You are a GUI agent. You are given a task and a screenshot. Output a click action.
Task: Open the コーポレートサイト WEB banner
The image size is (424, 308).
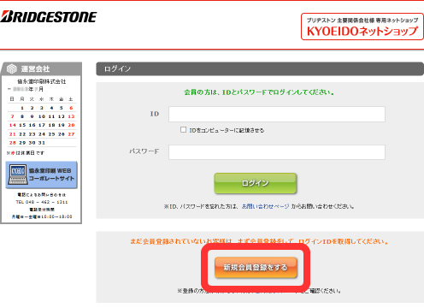[42, 175]
